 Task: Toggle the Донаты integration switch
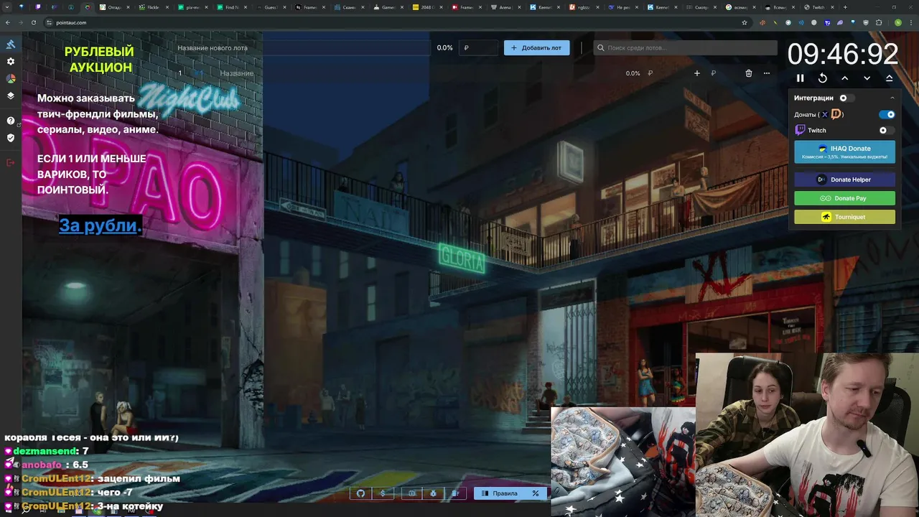(x=887, y=114)
